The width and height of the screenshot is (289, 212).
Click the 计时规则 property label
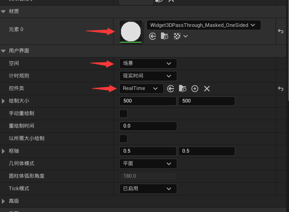(19, 76)
